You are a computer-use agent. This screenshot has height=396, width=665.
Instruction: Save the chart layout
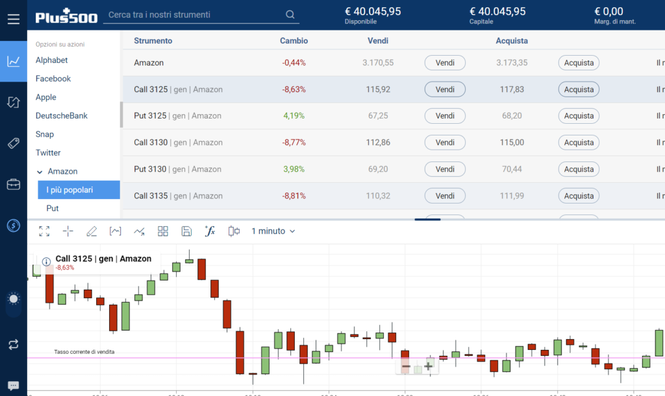click(186, 231)
